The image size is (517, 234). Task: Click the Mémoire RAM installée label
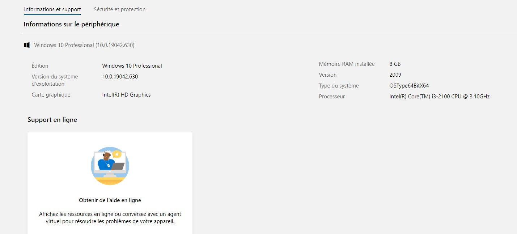pyautogui.click(x=347, y=64)
